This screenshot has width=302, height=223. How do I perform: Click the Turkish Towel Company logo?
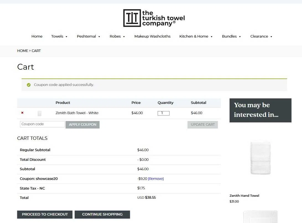pyautogui.click(x=154, y=18)
